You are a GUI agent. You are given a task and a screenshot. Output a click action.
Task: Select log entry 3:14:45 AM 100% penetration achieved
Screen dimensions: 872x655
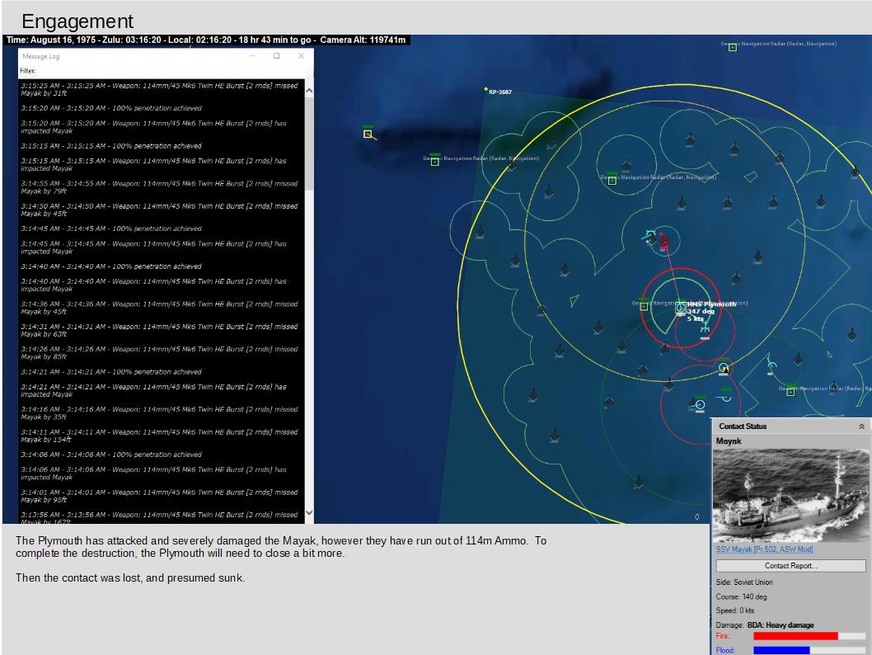click(x=111, y=229)
